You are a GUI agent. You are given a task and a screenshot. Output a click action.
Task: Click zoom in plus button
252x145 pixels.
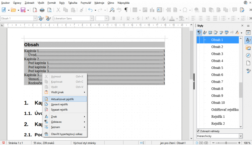click(x=239, y=143)
